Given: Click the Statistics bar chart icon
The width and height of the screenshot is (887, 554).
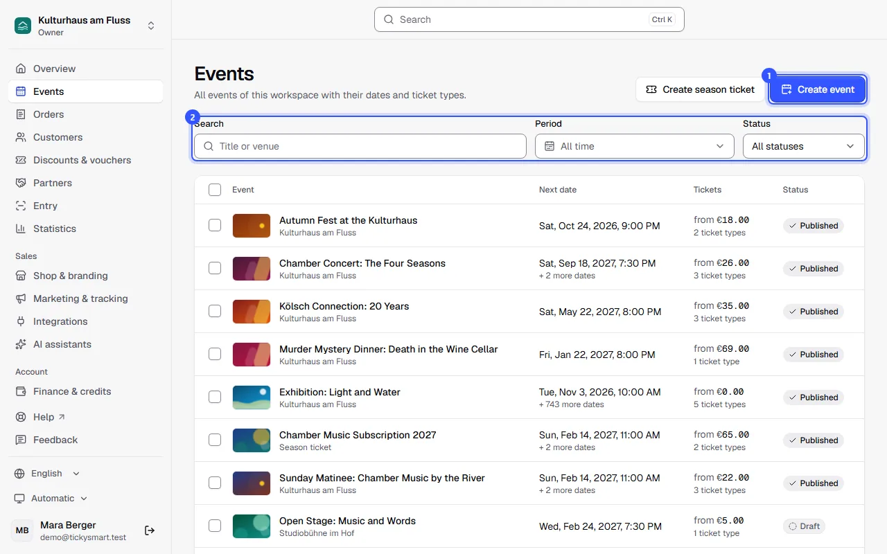Looking at the screenshot, I should 21,229.
